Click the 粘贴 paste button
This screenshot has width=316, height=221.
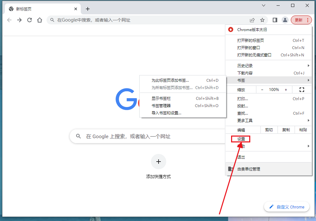(x=303, y=130)
